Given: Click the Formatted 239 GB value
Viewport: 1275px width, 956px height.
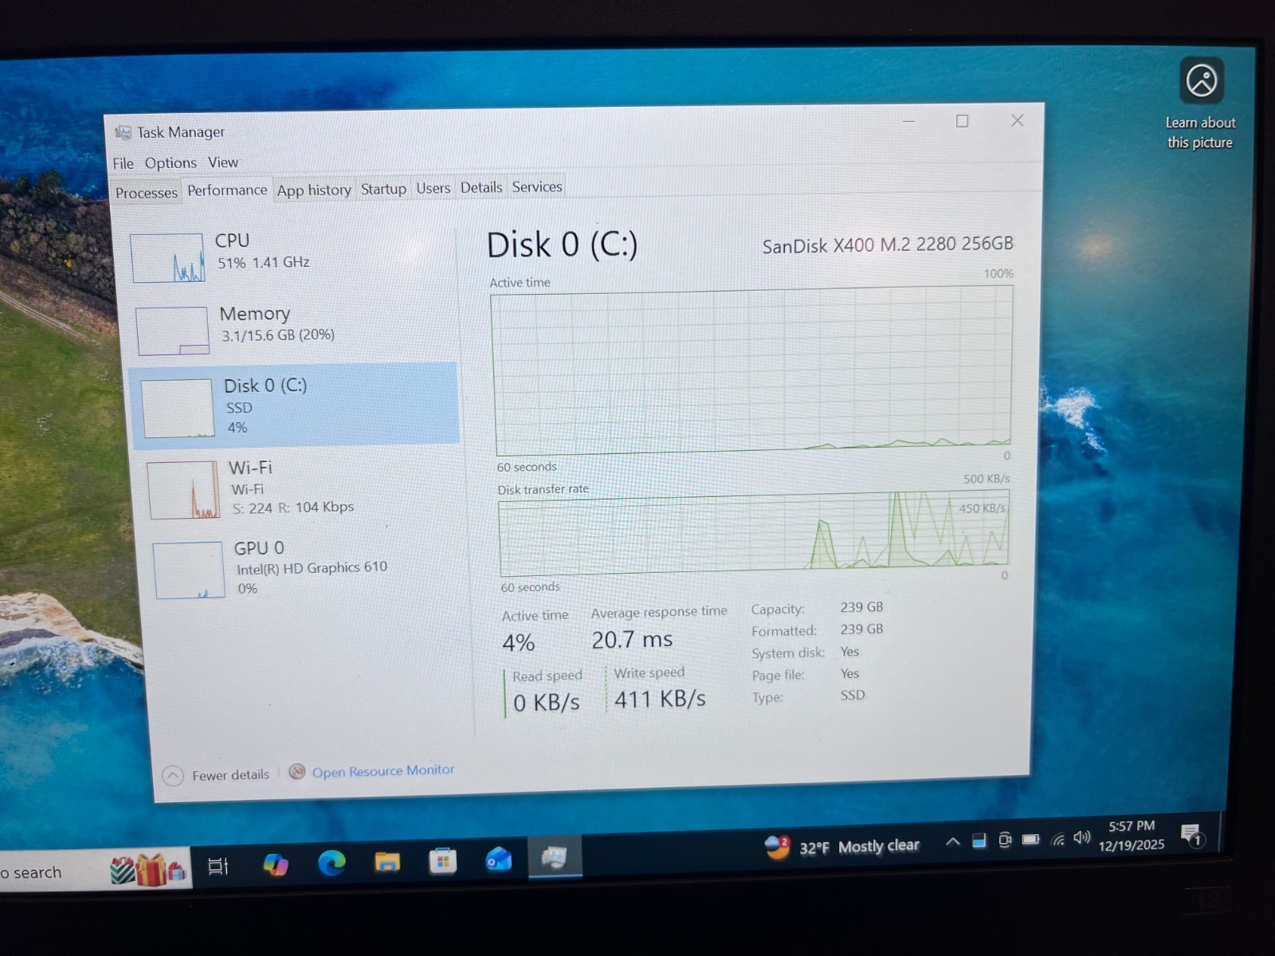Looking at the screenshot, I should tap(861, 629).
